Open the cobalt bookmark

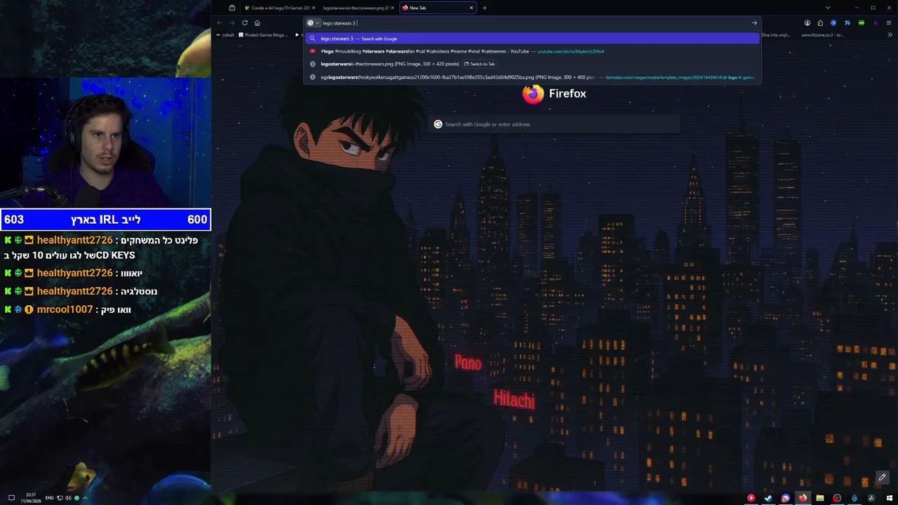point(225,35)
